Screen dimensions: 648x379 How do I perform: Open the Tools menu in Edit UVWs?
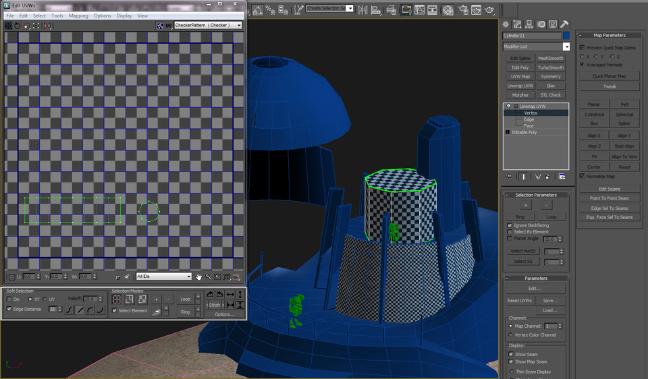(57, 16)
